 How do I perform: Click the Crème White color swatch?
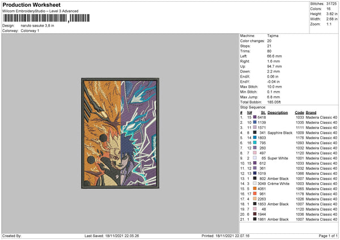255,183
